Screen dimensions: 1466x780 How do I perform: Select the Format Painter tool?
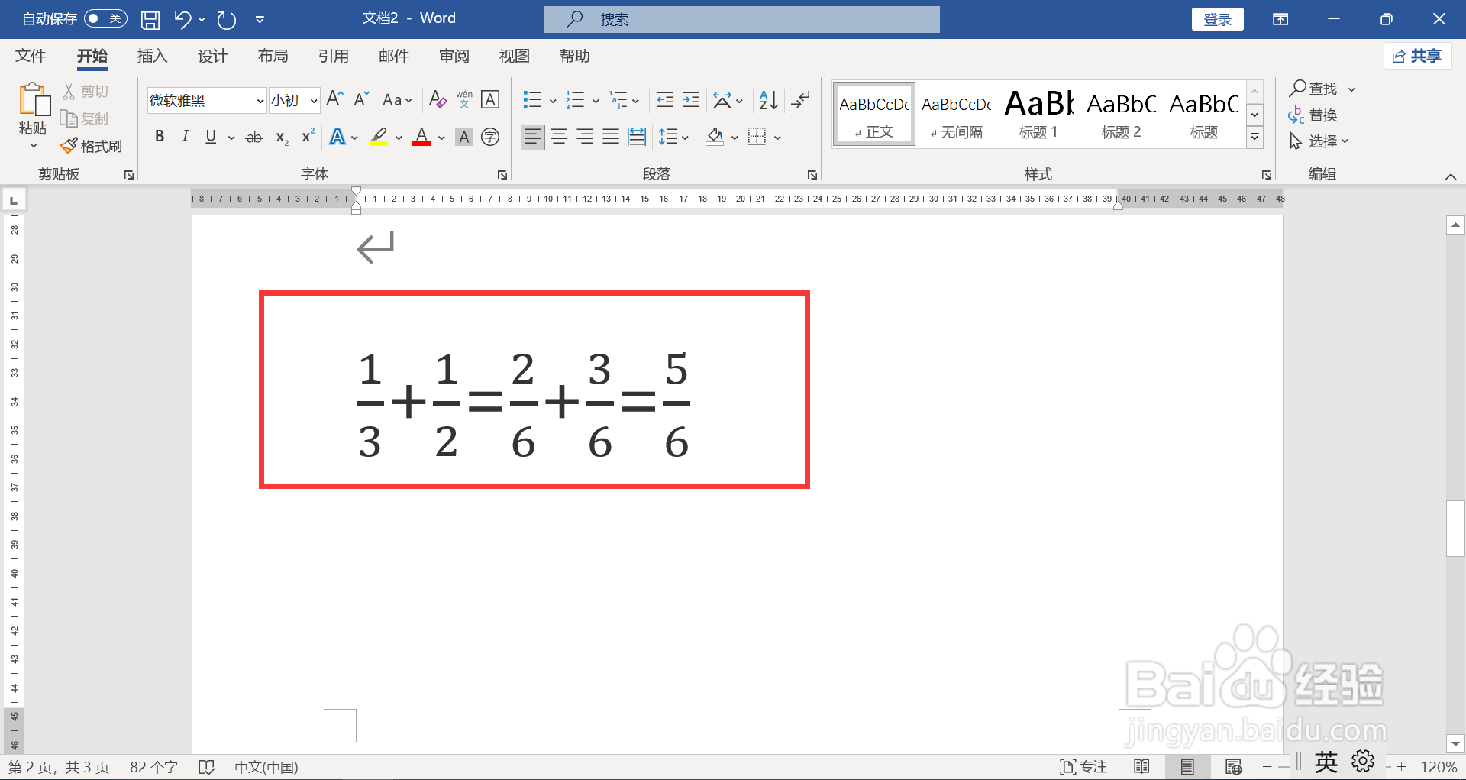92,145
